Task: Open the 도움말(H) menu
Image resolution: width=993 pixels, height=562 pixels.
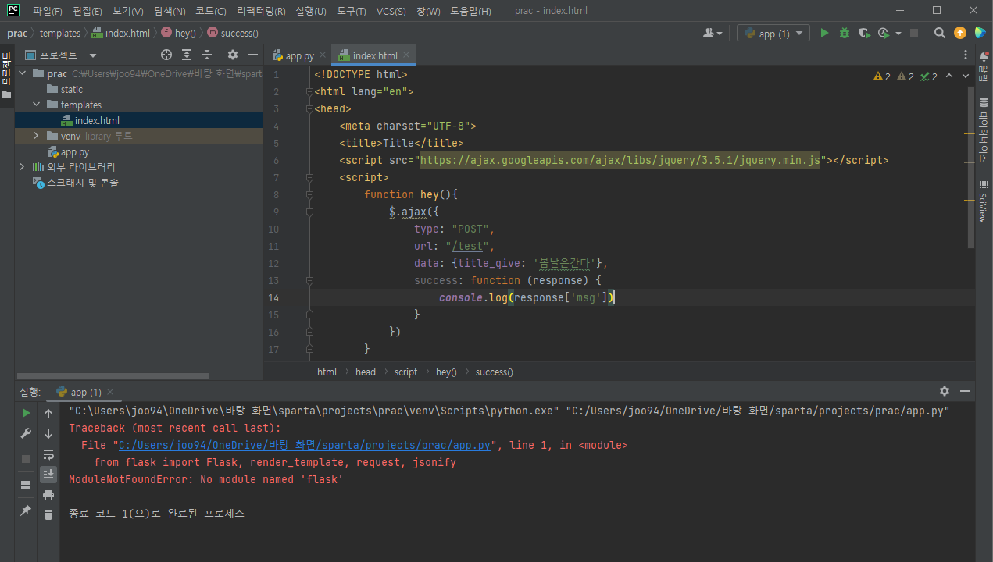Action: coord(471,11)
